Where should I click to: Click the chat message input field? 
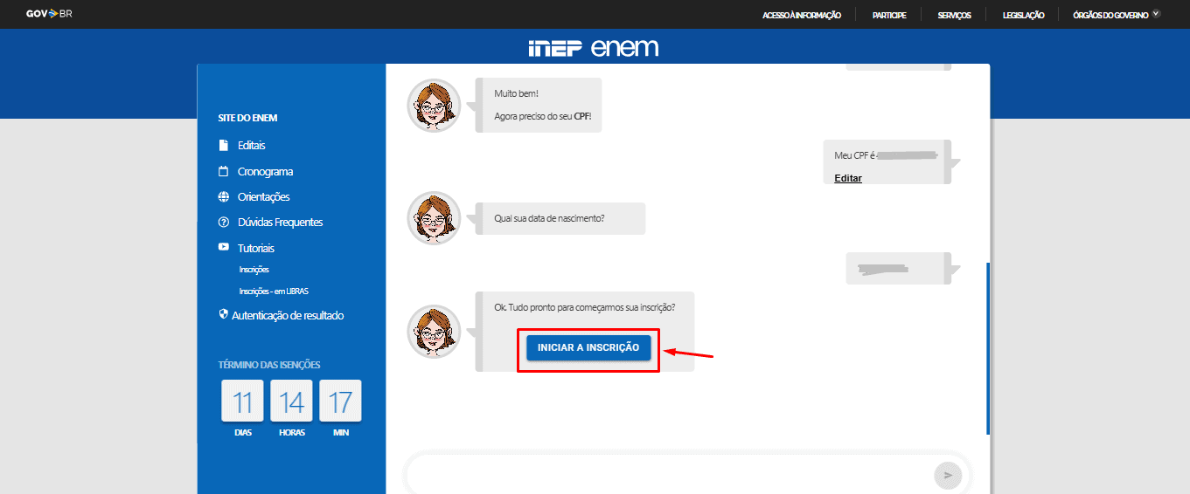coord(669,475)
